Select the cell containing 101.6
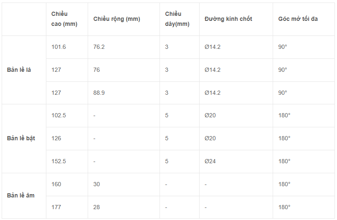Image resolution: width=337 pixels, height=220 pixels. 67,47
